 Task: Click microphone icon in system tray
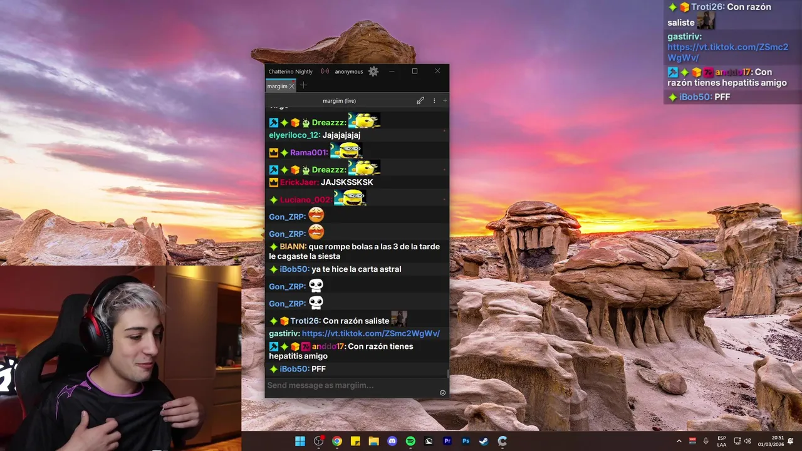(x=706, y=441)
